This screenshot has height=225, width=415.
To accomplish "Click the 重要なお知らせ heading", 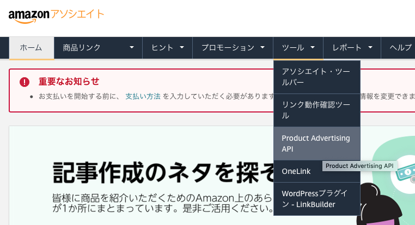I will (x=69, y=82).
